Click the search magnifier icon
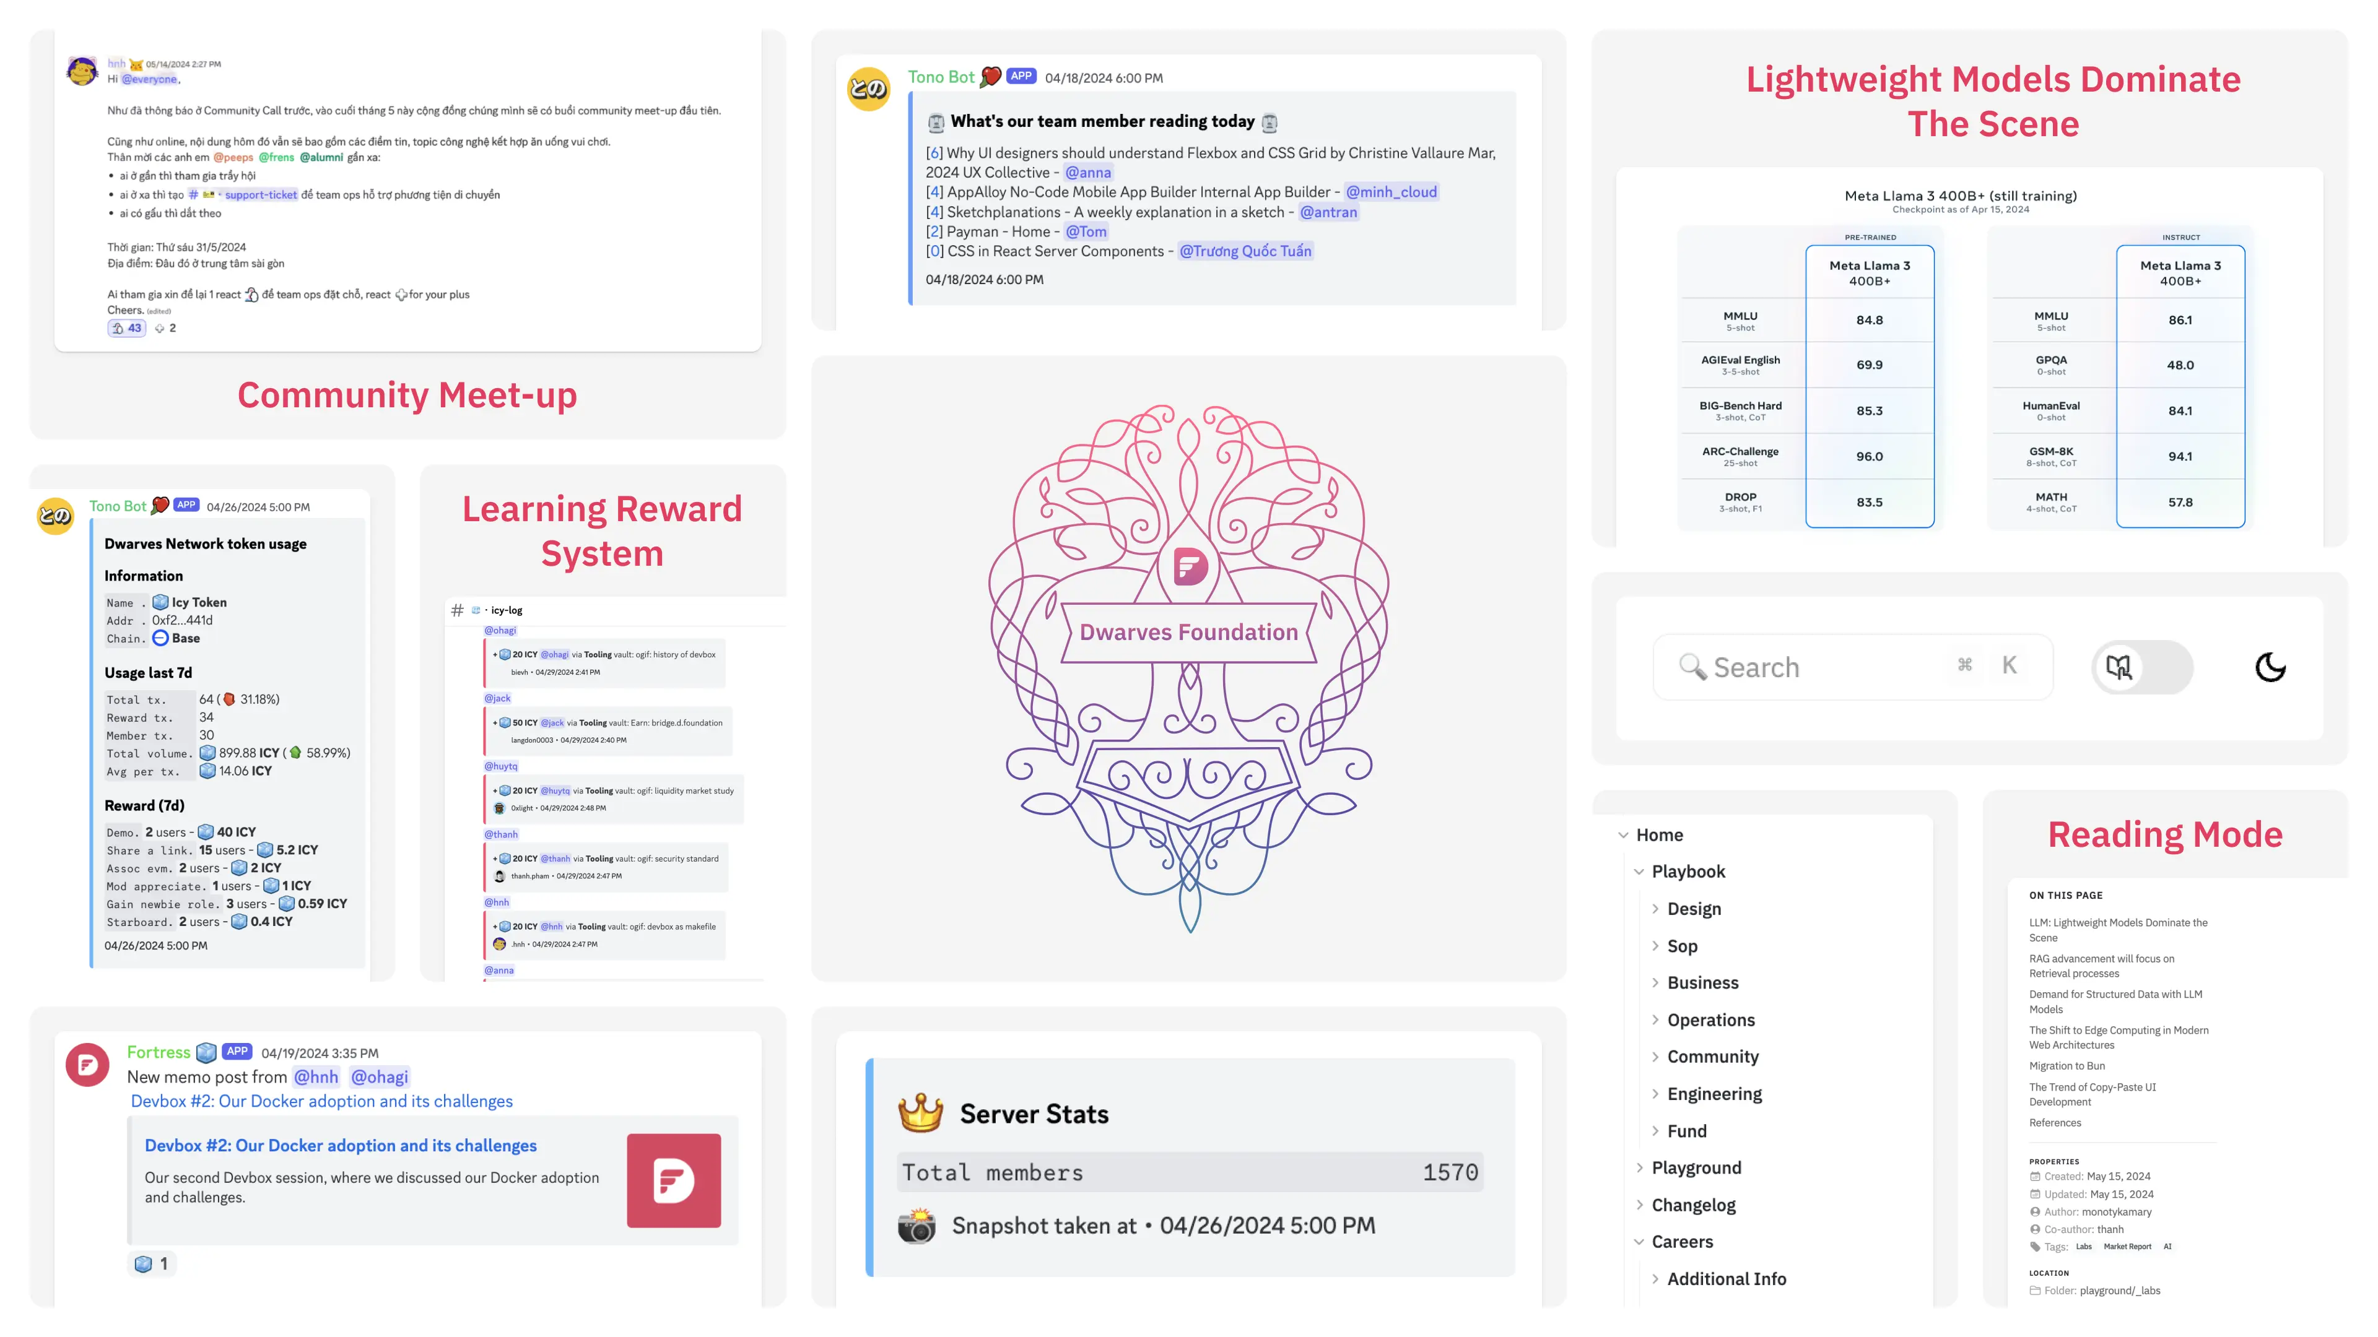 click(1692, 666)
